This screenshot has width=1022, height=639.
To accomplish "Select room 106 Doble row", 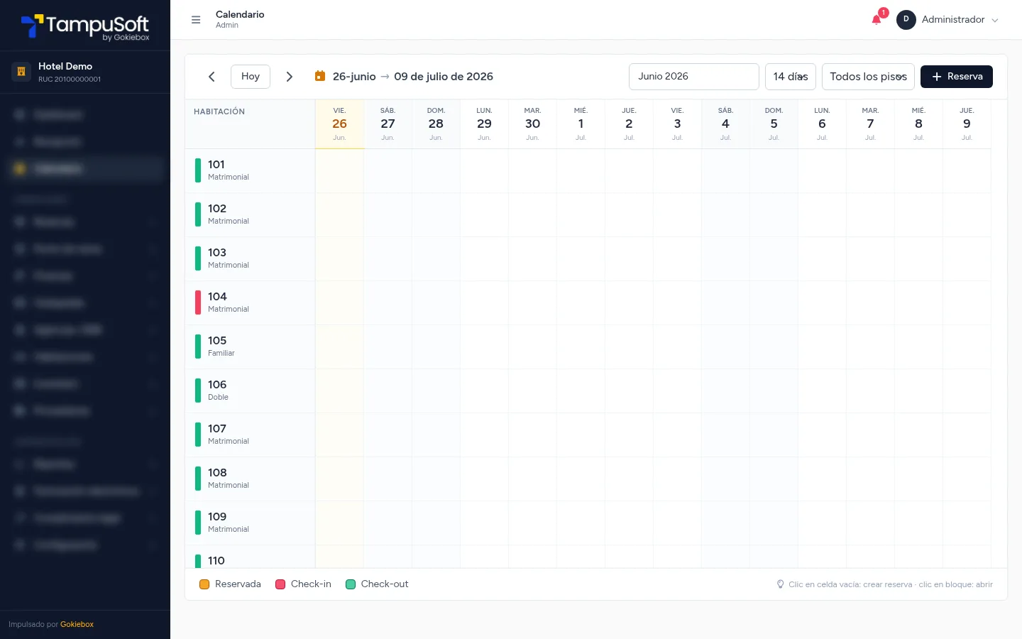I will pyautogui.click(x=250, y=390).
